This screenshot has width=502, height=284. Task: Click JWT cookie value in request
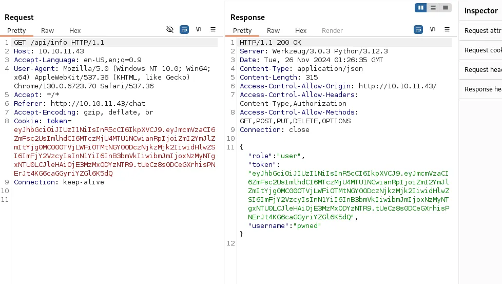[114, 152]
